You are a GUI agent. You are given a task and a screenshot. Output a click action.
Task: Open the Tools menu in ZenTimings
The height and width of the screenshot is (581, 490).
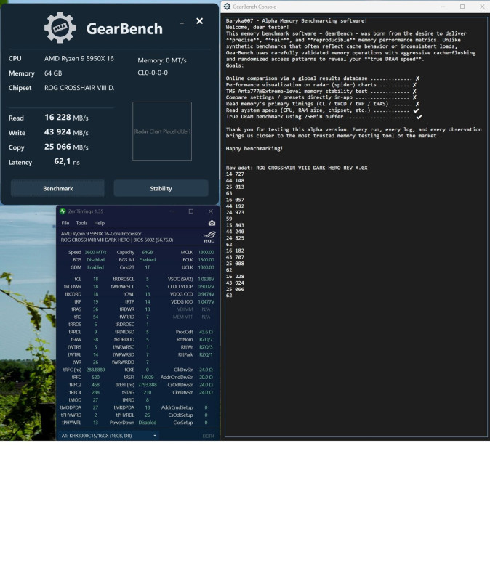[81, 223]
